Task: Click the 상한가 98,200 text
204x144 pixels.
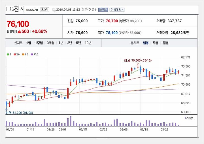Action: pos(130,21)
